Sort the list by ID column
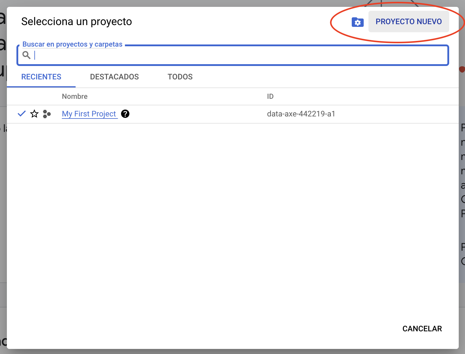This screenshot has height=354, width=465. 270,96
